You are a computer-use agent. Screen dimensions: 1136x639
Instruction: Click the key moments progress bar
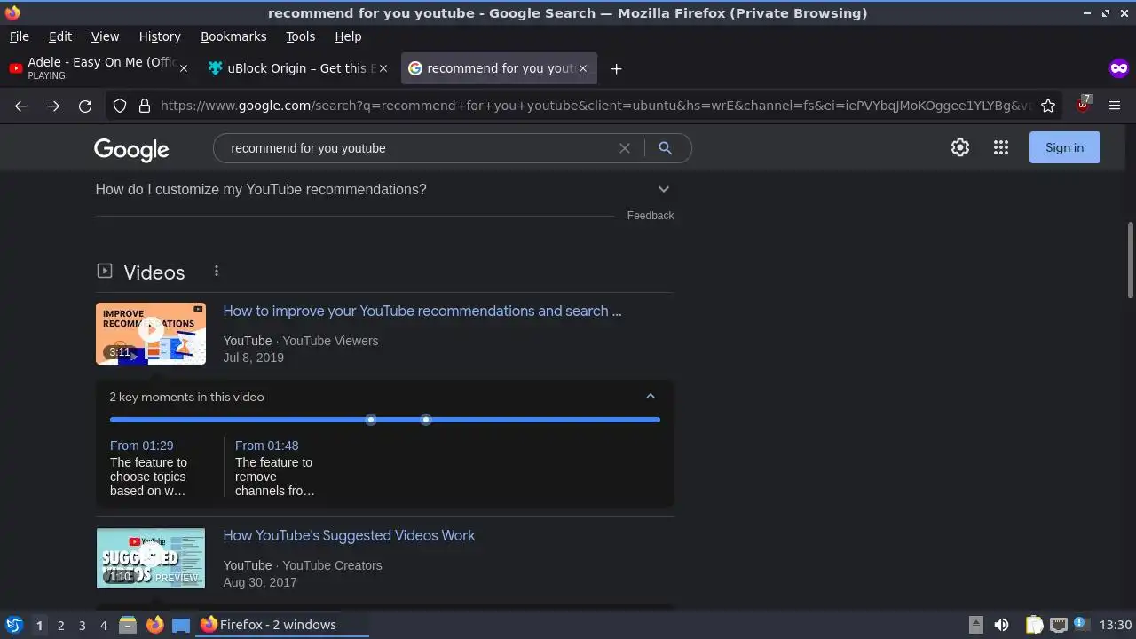point(385,420)
